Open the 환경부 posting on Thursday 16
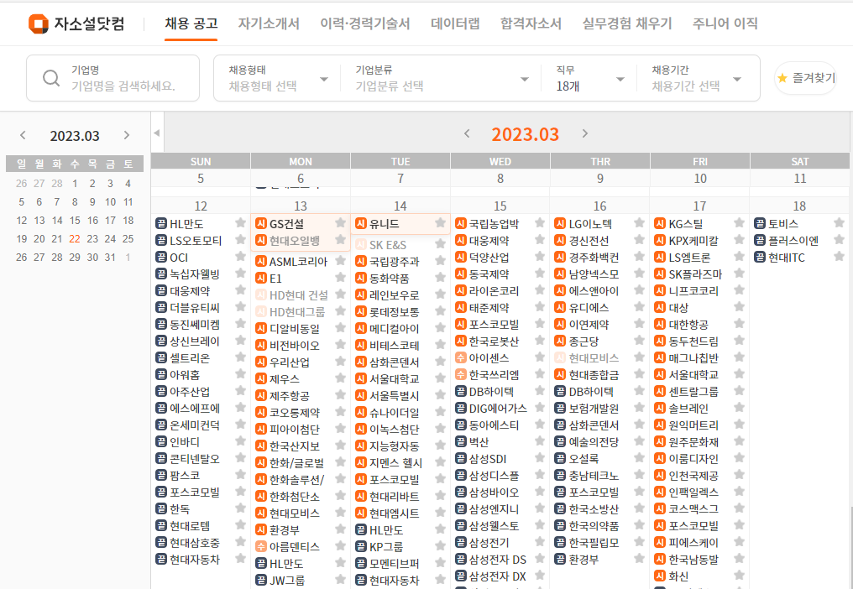This screenshot has width=853, height=589. click(583, 559)
